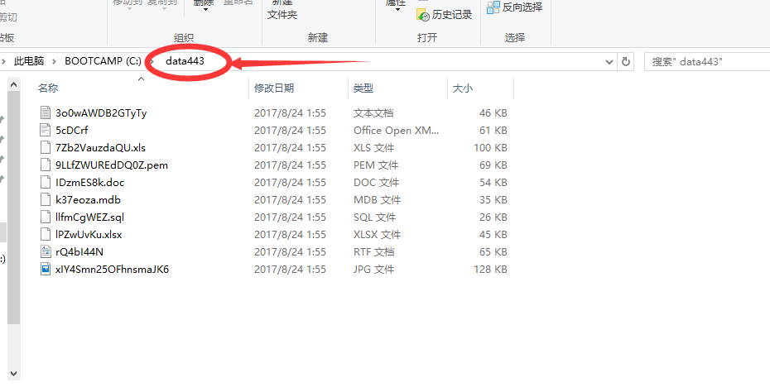The width and height of the screenshot is (770, 387).
Task: Click the MDB 文件 type cell
Action: pyautogui.click(x=378, y=199)
